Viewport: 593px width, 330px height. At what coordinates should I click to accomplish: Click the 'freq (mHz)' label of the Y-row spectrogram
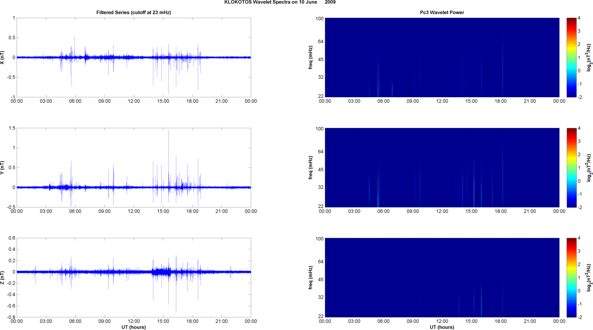point(310,168)
